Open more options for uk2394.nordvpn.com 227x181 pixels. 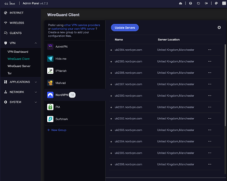coord(210,141)
